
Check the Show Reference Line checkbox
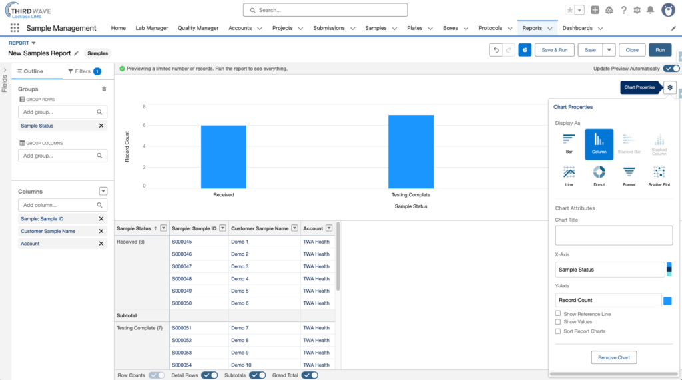[x=558, y=313]
